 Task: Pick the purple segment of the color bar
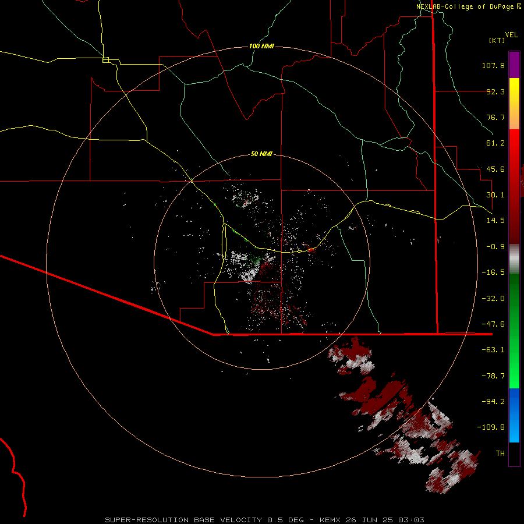pos(514,65)
